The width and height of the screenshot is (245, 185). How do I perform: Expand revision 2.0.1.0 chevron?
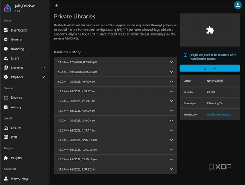coord(171,72)
